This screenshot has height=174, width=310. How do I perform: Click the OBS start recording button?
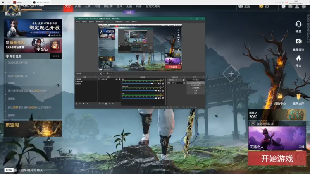(196, 83)
